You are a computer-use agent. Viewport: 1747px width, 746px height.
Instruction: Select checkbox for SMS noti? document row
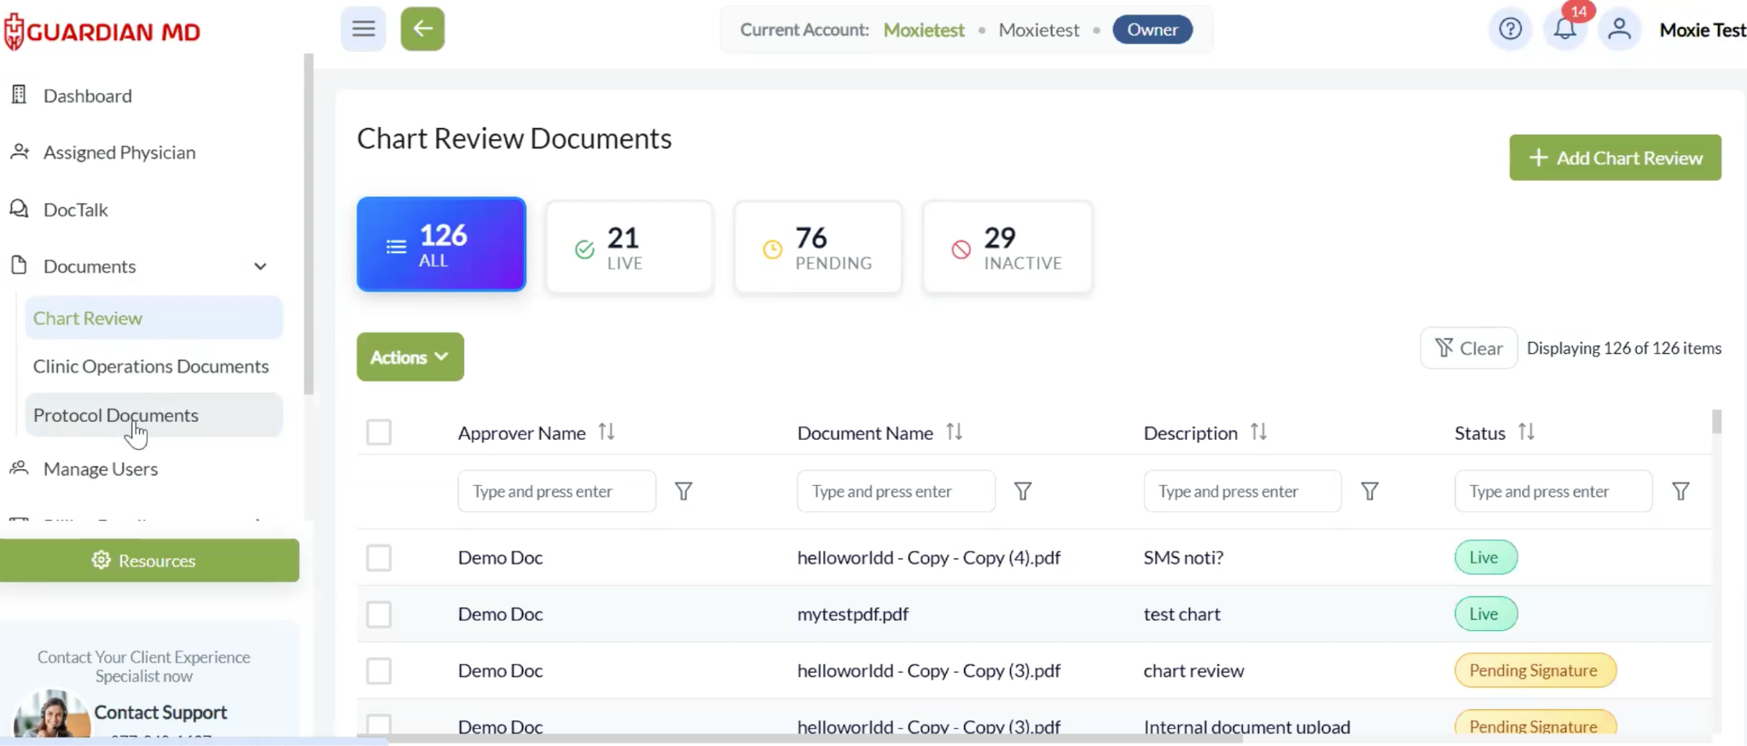(379, 558)
